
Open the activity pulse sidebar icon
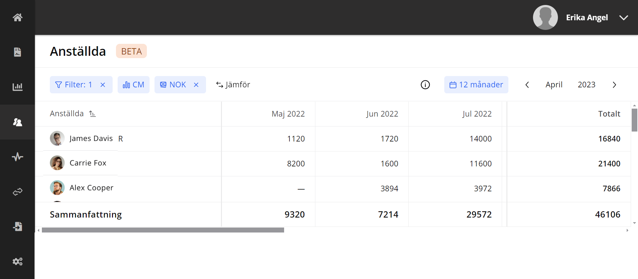tap(17, 157)
